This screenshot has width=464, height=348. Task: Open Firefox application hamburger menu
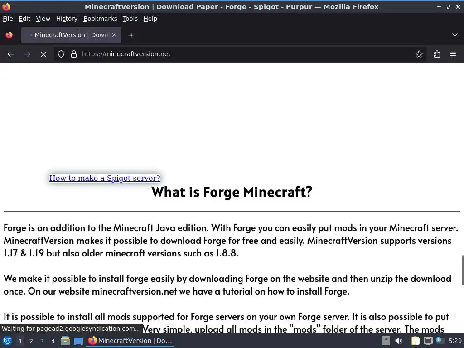pos(453,54)
